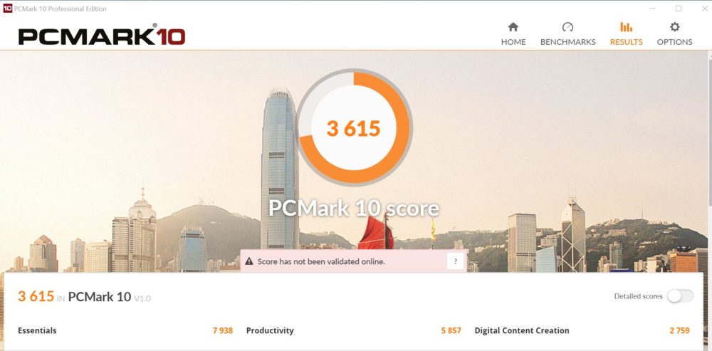The image size is (712, 351).
Task: Click the Digital Content Creation score row
Action: pyautogui.click(x=582, y=330)
